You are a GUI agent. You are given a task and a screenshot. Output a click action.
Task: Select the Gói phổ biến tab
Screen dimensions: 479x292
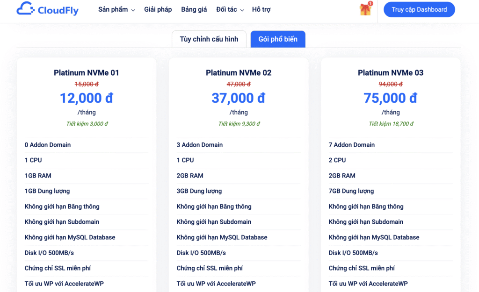278,39
